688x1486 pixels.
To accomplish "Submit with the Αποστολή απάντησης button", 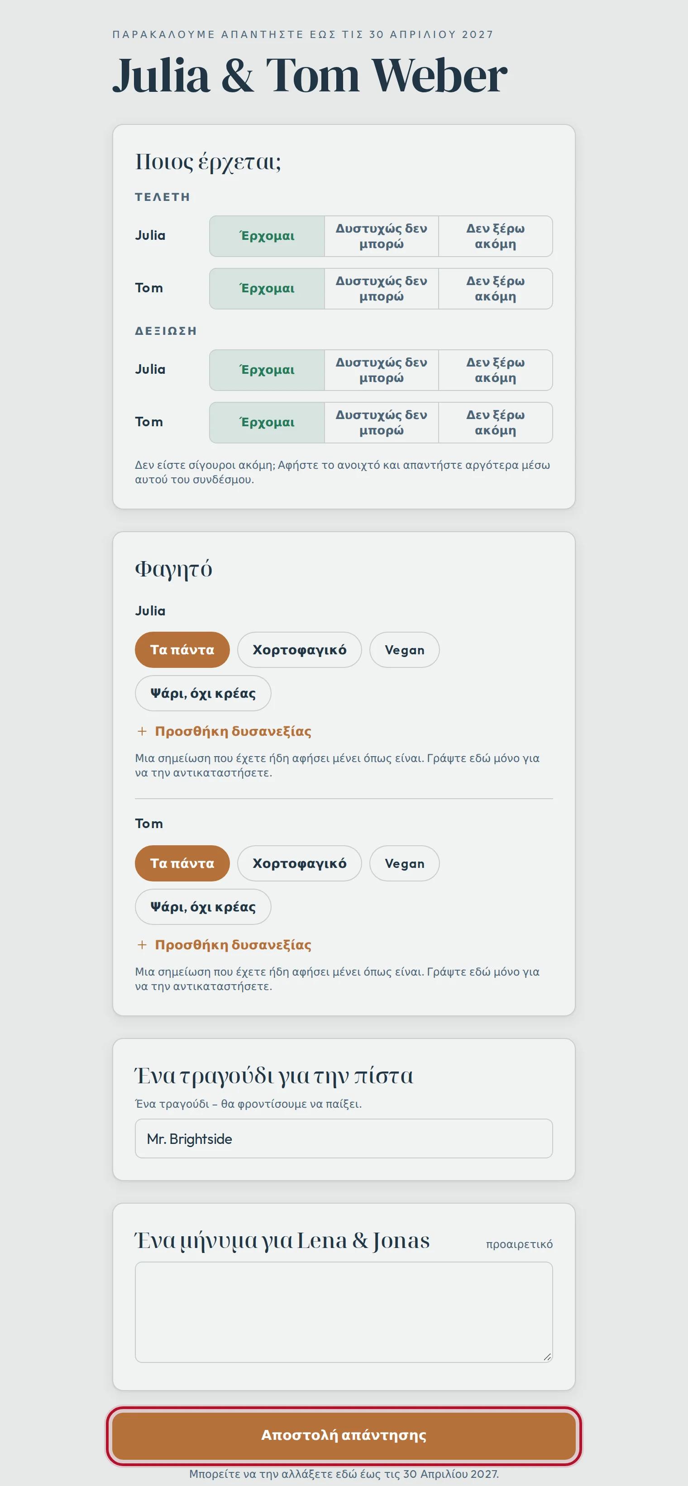I will (x=344, y=1435).
